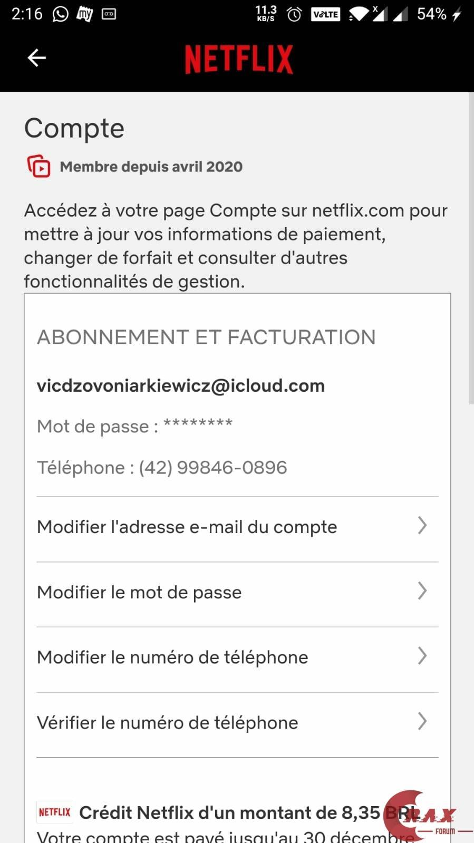Image resolution: width=474 pixels, height=843 pixels.
Task: Tap the alarm clock status icon
Action: pos(294,15)
